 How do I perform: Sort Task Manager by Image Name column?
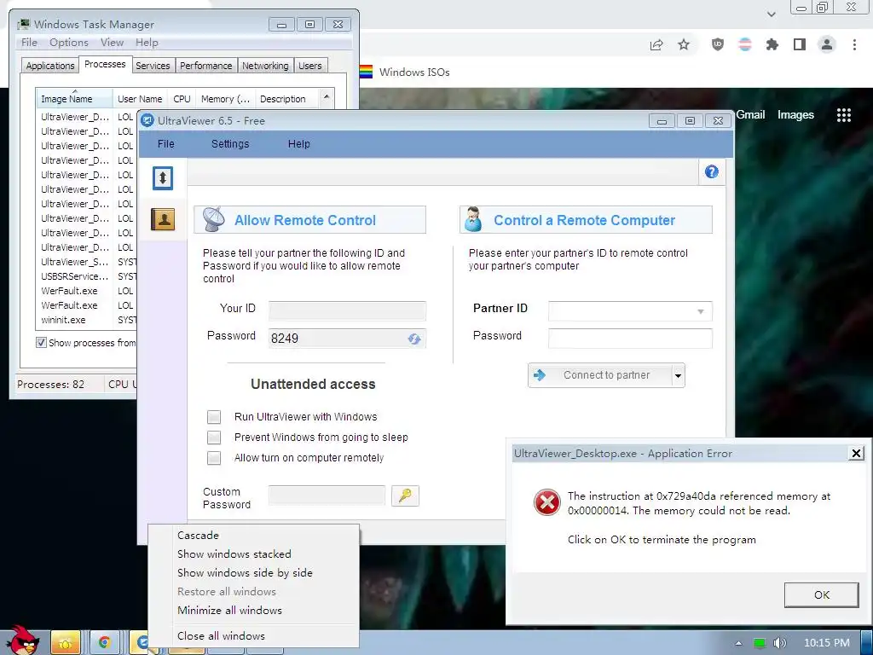click(74, 99)
